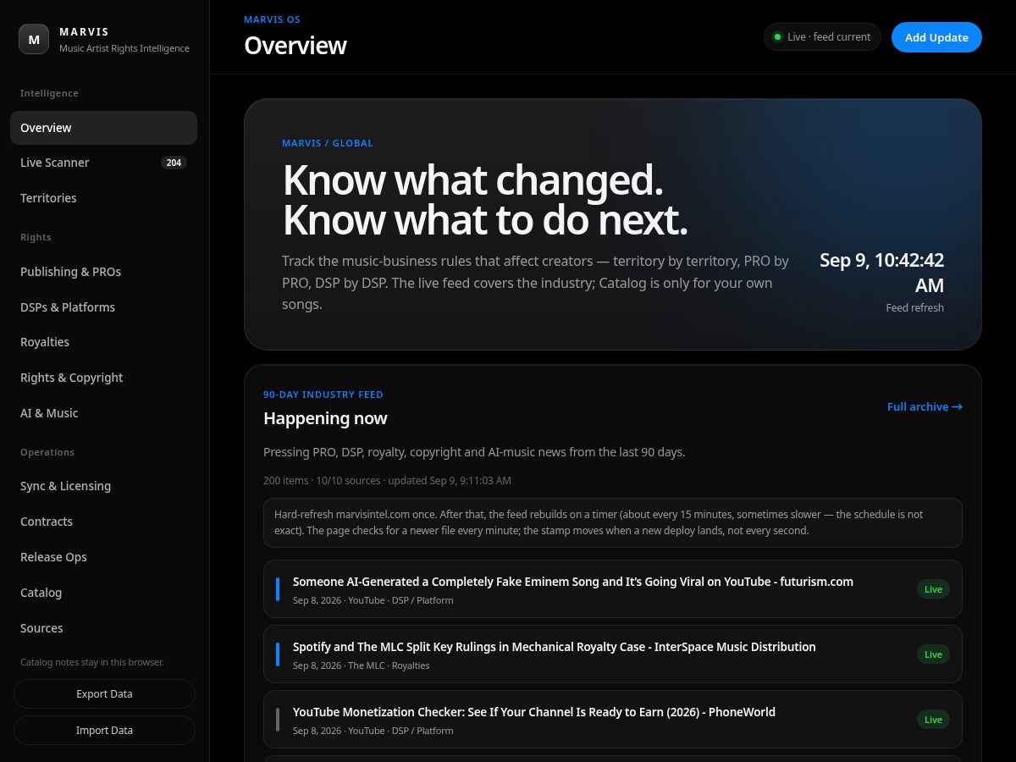
Task: Open Sync & Licensing
Action: (103, 486)
